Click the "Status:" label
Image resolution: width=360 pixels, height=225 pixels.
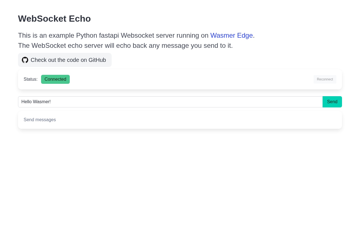click(x=30, y=79)
